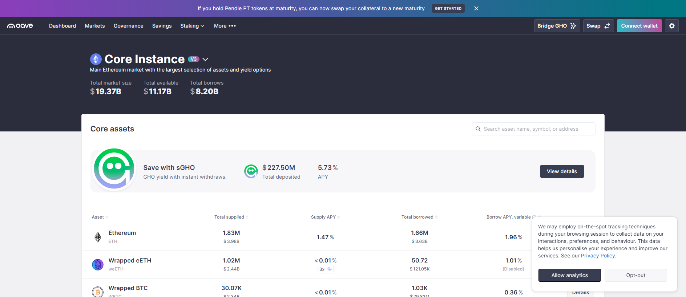This screenshot has height=297, width=686.
Task: Select the Ethereum asset name
Action: click(x=122, y=233)
